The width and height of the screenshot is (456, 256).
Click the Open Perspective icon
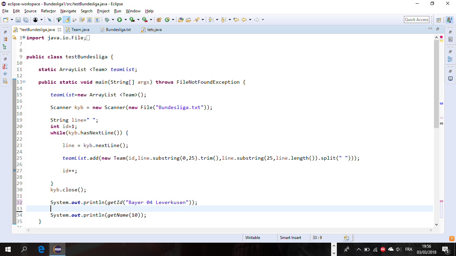pyautogui.click(x=439, y=20)
